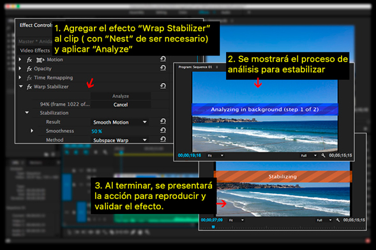Open the Effect Controls panel tab
The height and width of the screenshot is (250, 376).
tap(36, 25)
